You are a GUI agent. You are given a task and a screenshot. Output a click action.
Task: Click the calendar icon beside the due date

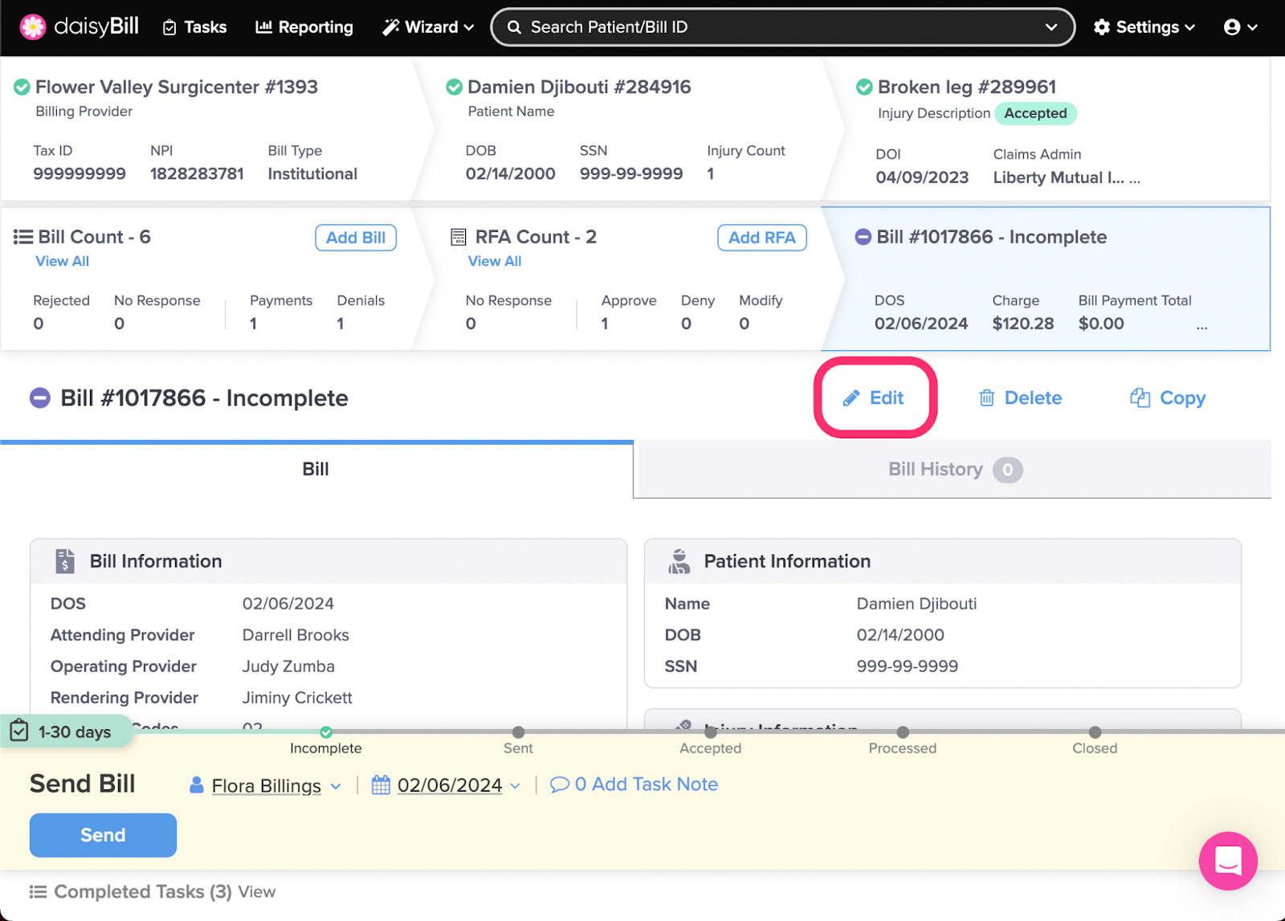click(x=381, y=784)
